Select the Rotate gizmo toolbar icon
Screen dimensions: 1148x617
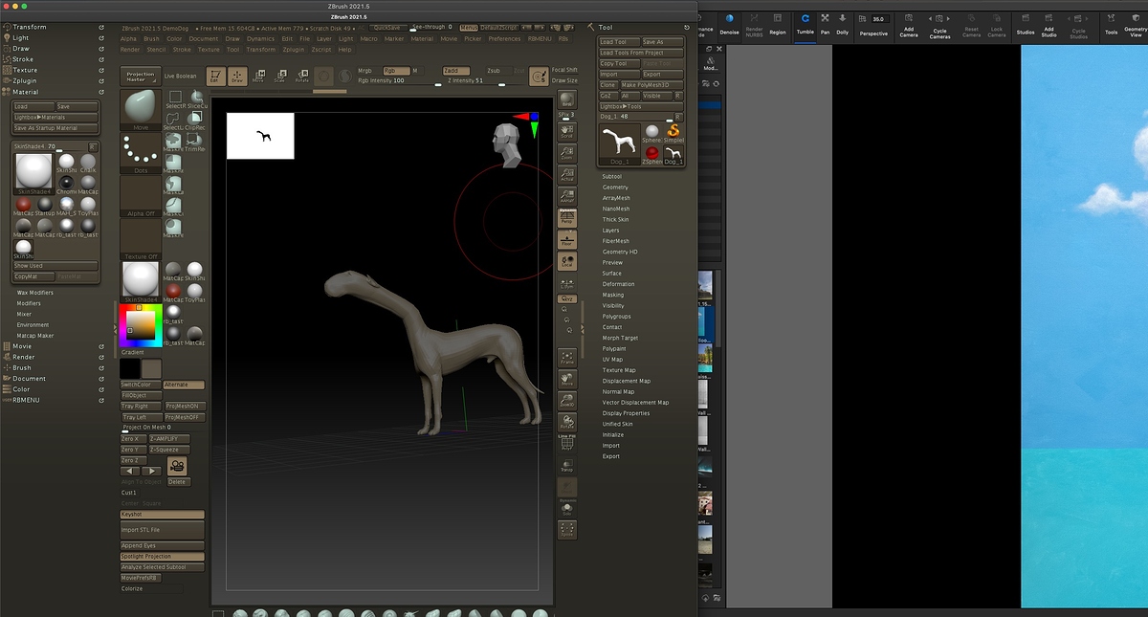coord(302,77)
